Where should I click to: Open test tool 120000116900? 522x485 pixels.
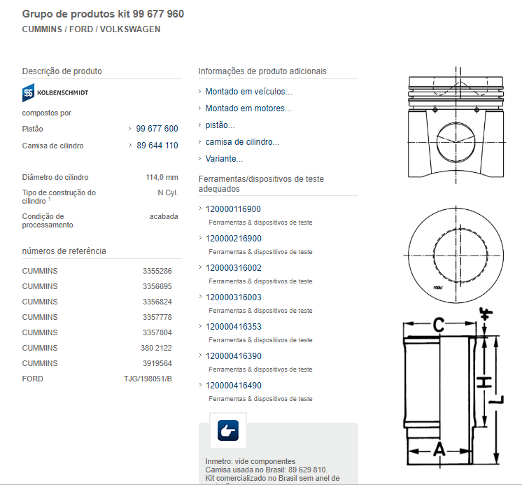coord(233,209)
